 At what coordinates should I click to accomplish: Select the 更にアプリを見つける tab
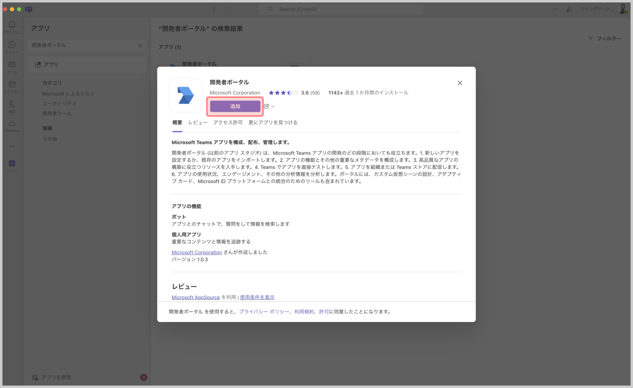click(273, 123)
